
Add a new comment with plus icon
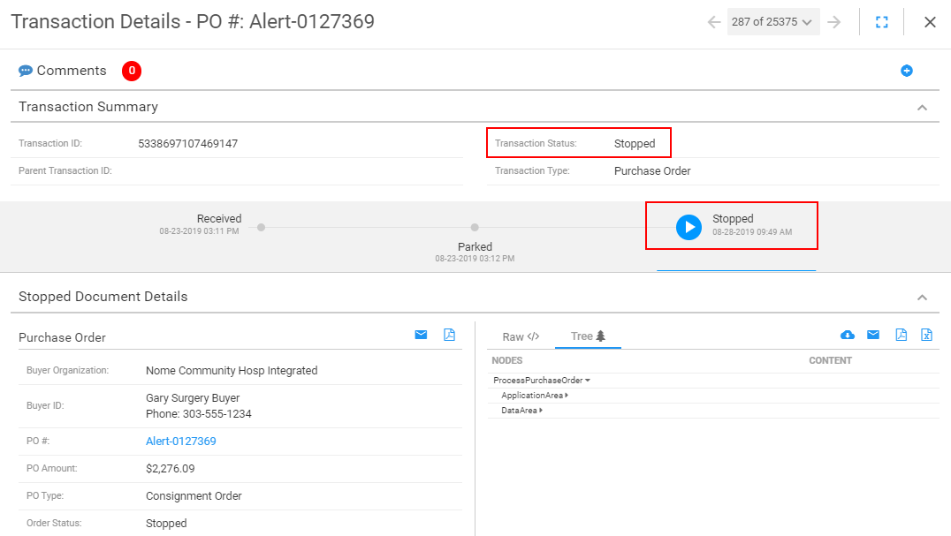pyautogui.click(x=906, y=71)
